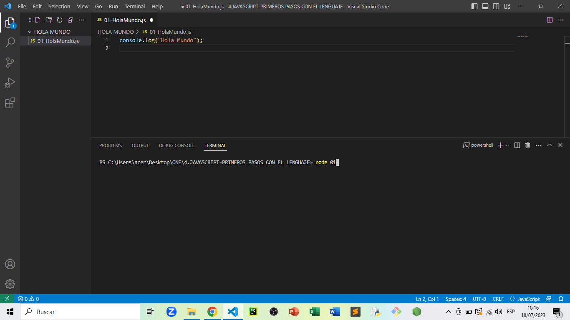Open the Source Control view

coord(10,62)
